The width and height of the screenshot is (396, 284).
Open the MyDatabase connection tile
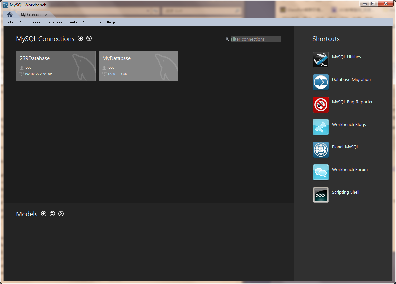(138, 66)
